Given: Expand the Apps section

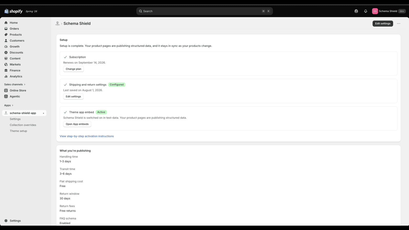Looking at the screenshot, I should pyautogui.click(x=9, y=105).
